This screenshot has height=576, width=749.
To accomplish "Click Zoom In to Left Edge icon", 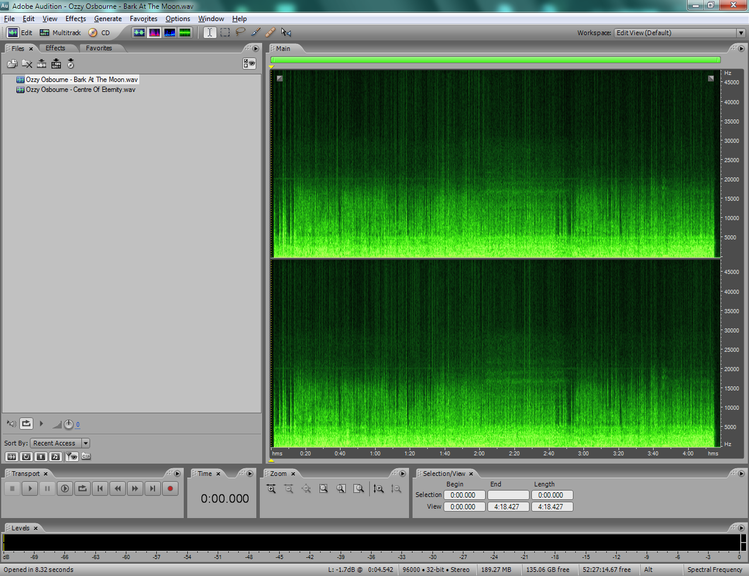I will pos(341,489).
